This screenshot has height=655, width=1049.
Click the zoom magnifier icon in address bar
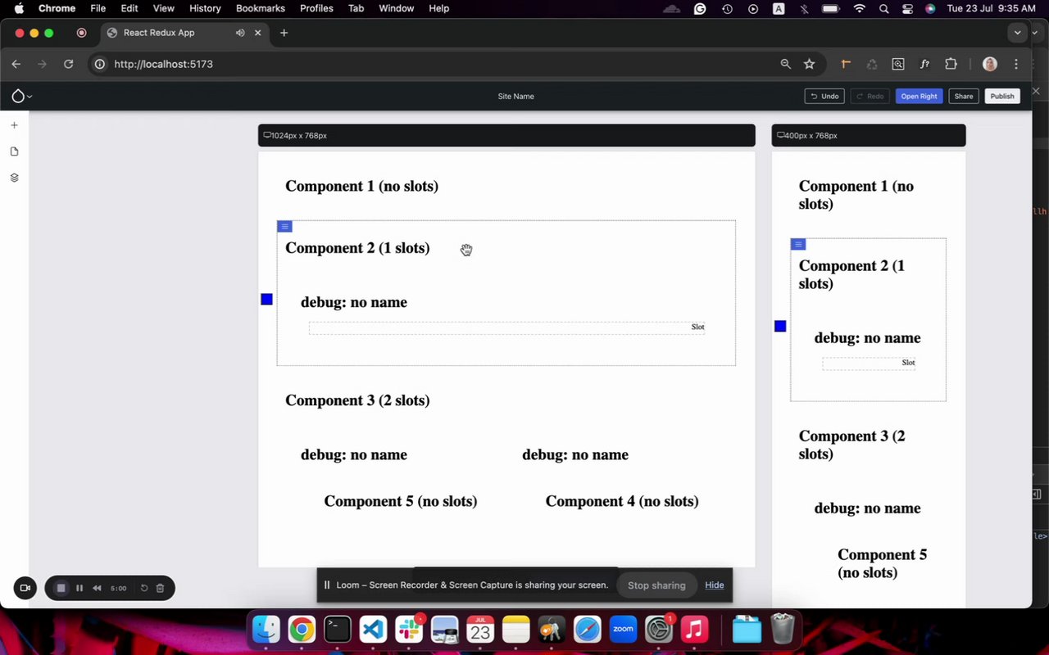click(785, 64)
